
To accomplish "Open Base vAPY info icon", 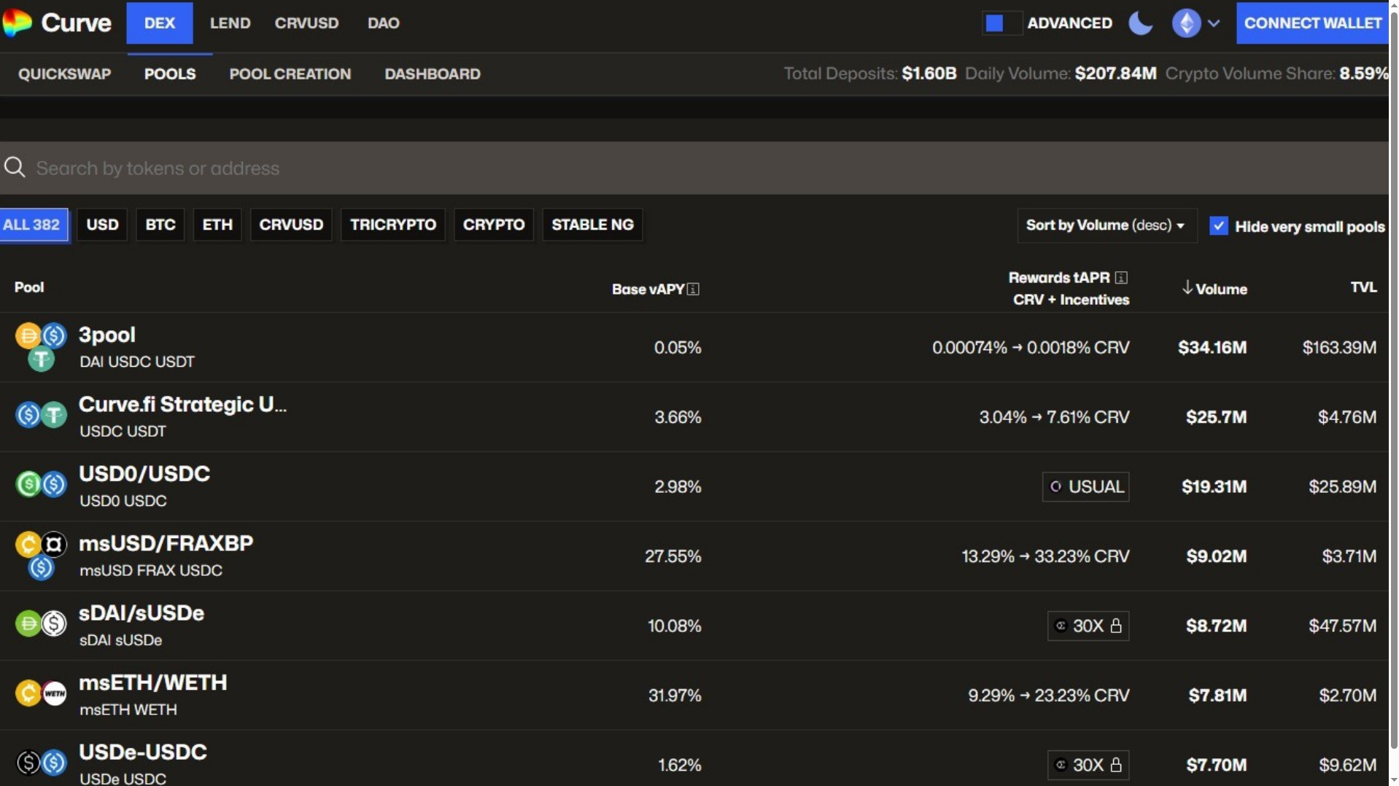I will pyautogui.click(x=693, y=289).
